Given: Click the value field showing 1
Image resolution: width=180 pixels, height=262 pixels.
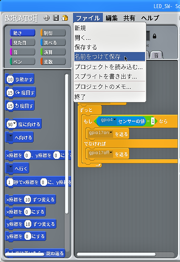Looking at the screenshot, I should tap(152, 121).
